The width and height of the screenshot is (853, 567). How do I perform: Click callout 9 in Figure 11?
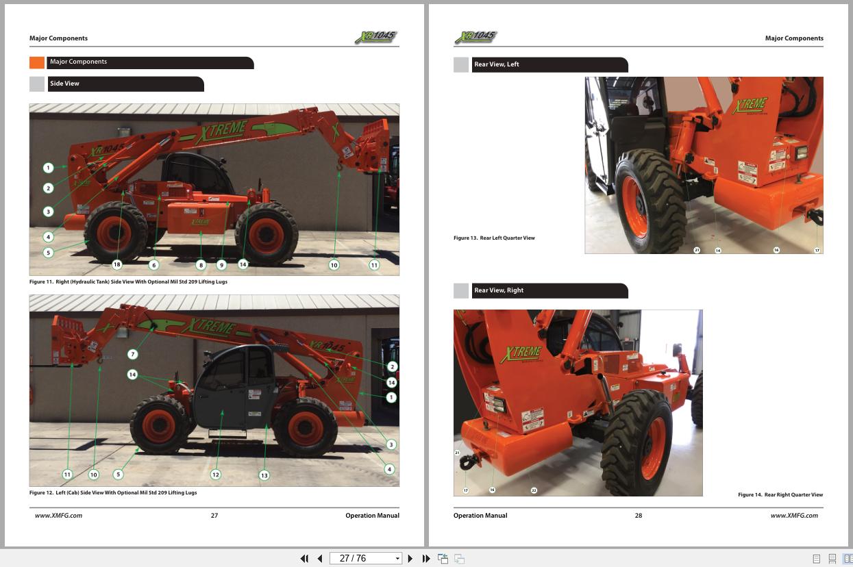[x=221, y=265]
